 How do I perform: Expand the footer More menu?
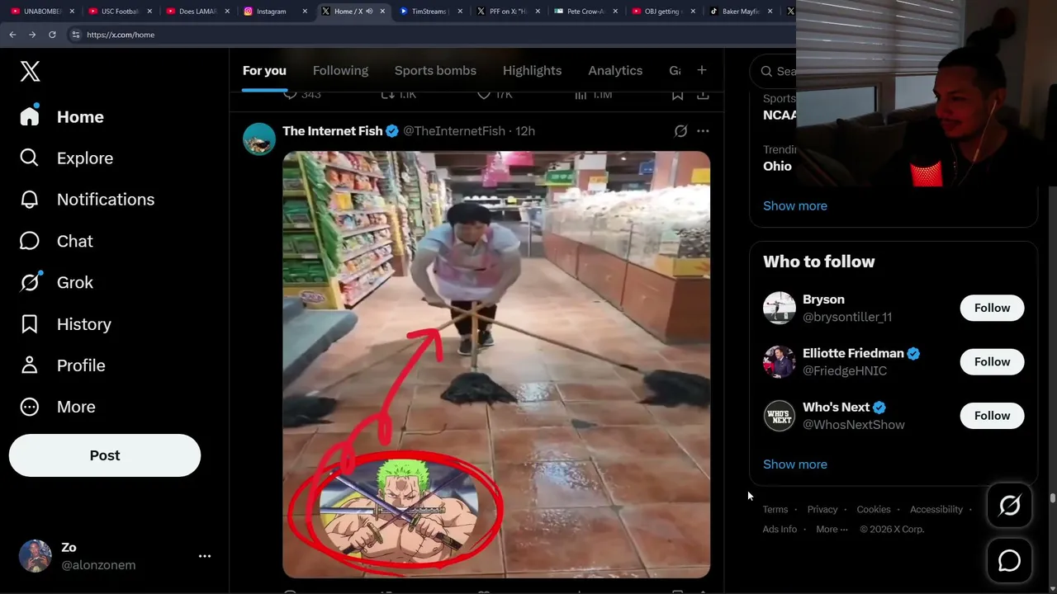[832, 530]
